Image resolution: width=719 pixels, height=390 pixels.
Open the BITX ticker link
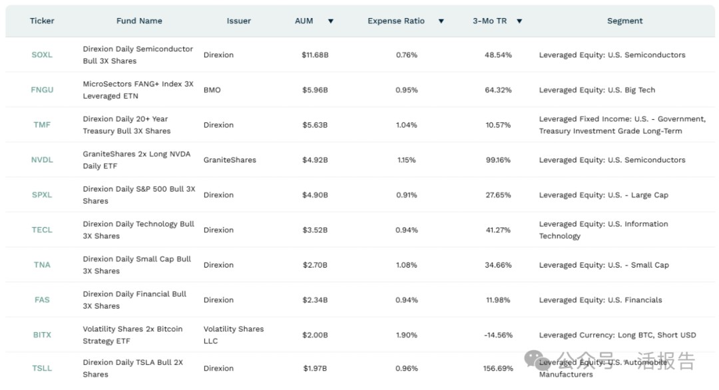(42, 335)
